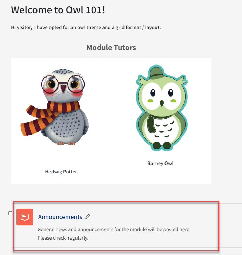The width and height of the screenshot is (242, 255).
Task: Click the pencil edit icon beside Announcements
Action: coord(87,216)
